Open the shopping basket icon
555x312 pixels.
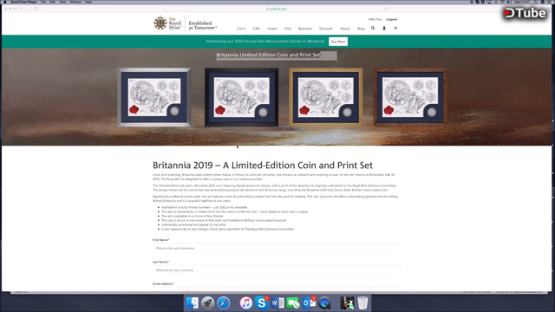tap(395, 28)
